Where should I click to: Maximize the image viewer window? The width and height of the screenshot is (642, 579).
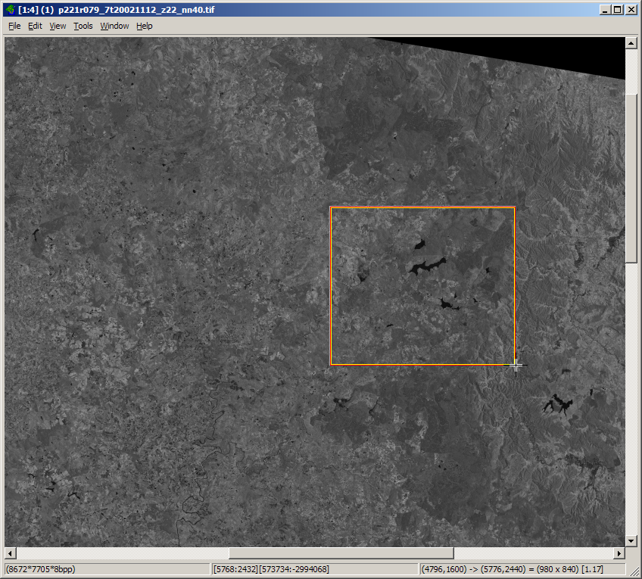tap(618, 9)
